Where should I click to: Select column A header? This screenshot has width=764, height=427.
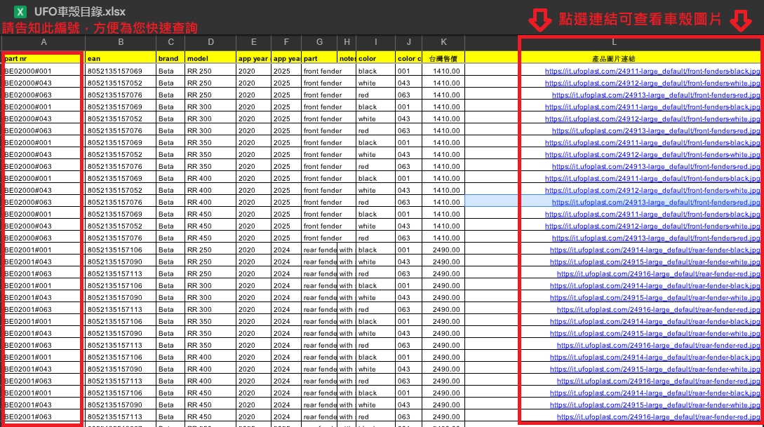tap(43, 42)
